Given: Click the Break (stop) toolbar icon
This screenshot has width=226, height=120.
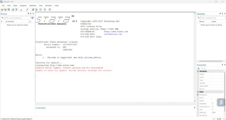Looking at the screenshot, I should tap(49, 9).
